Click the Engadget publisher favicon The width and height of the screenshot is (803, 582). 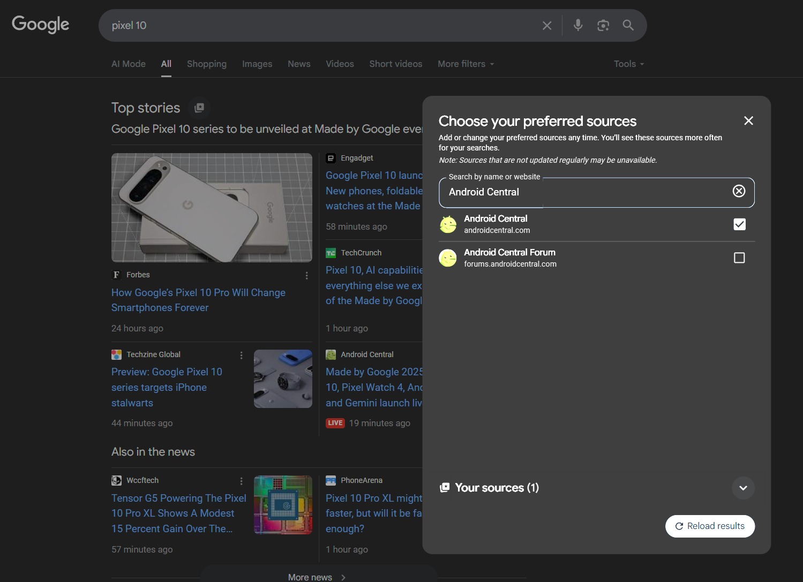tap(331, 158)
